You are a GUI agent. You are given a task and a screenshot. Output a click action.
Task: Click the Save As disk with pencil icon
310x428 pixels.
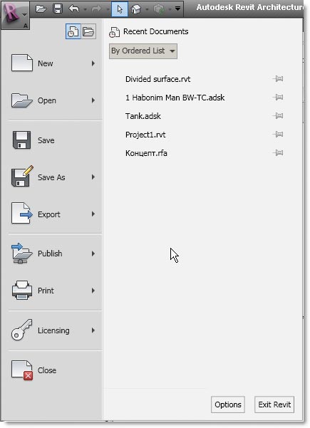pos(22,177)
